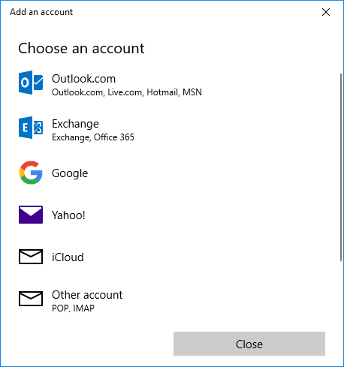This screenshot has height=367, width=344.
Task: Select the iCloud account label
Action: [68, 257]
